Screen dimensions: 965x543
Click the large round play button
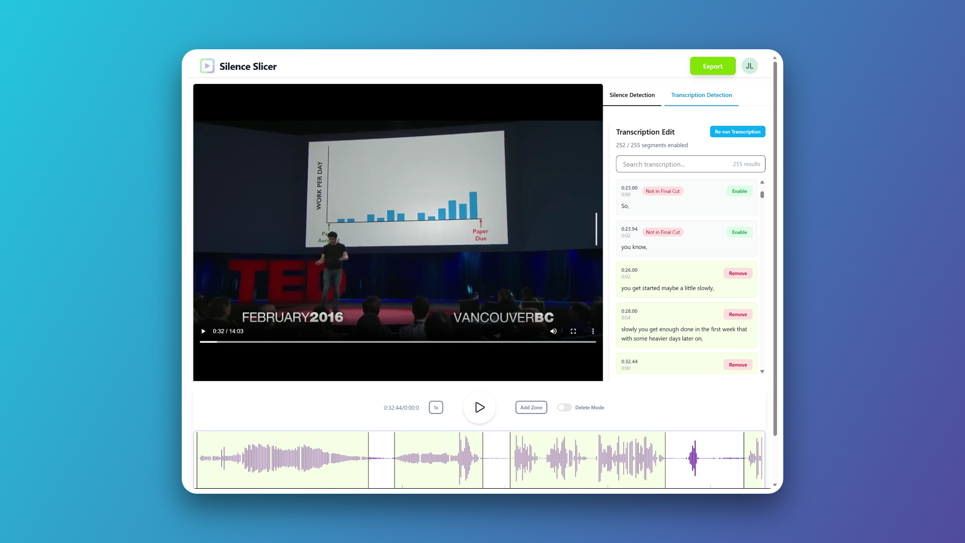[x=479, y=407]
